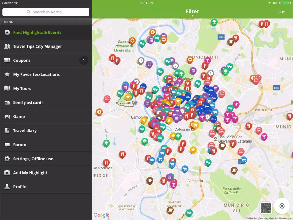This screenshot has width=293, height=220.
Task: Open the Game menu entry
Action: click(x=46, y=116)
